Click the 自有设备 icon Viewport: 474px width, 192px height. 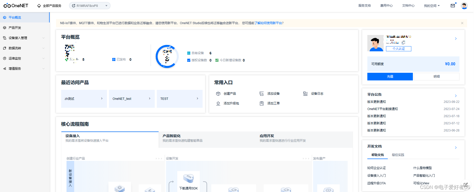pyautogui.click(x=189, y=53)
